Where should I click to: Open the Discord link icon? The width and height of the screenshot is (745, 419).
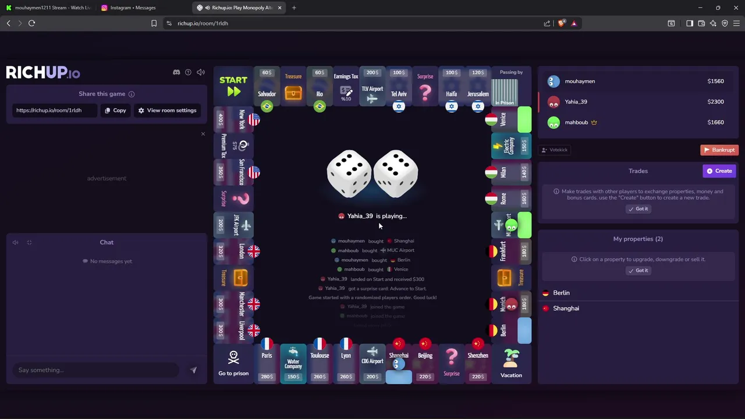[176, 72]
